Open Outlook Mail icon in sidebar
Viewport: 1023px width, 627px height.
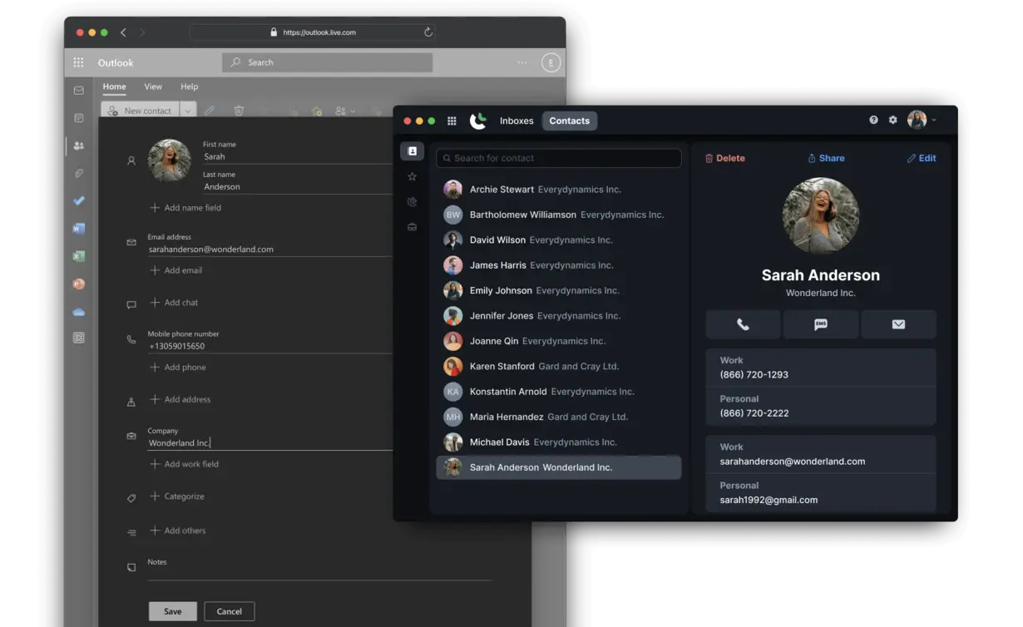(79, 91)
